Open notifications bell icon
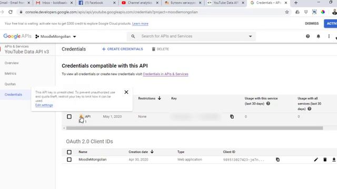337x189 pixels. (318, 36)
